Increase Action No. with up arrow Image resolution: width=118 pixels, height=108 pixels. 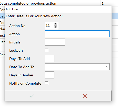(56, 24)
